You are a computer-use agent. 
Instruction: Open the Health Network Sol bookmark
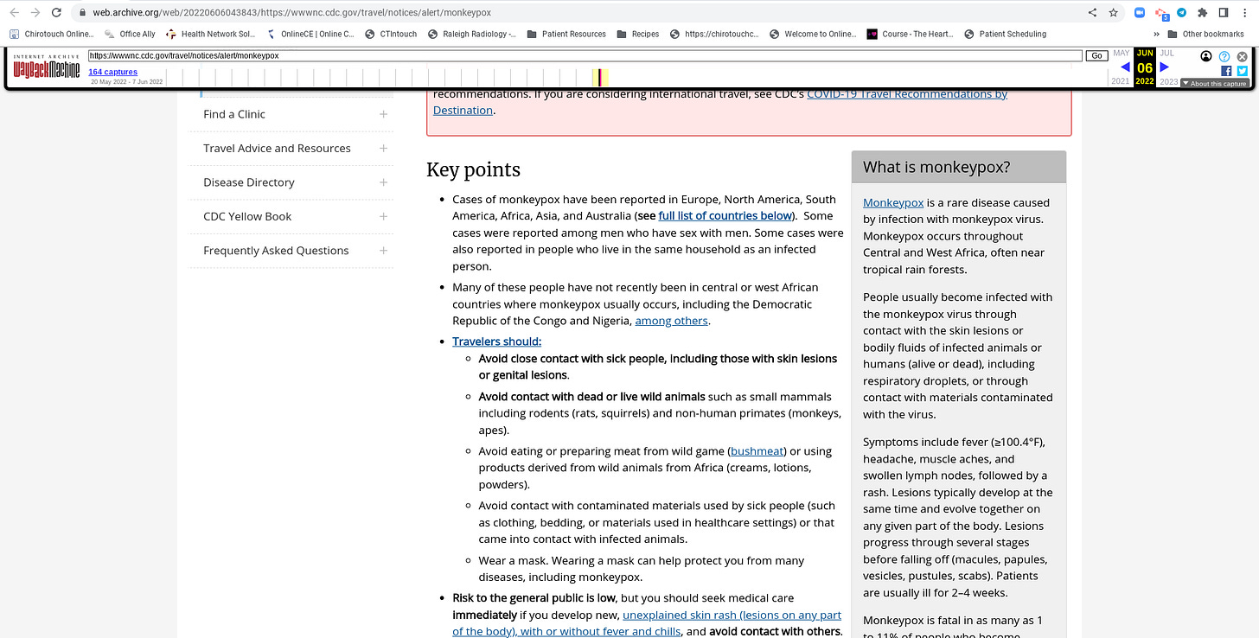click(x=210, y=34)
